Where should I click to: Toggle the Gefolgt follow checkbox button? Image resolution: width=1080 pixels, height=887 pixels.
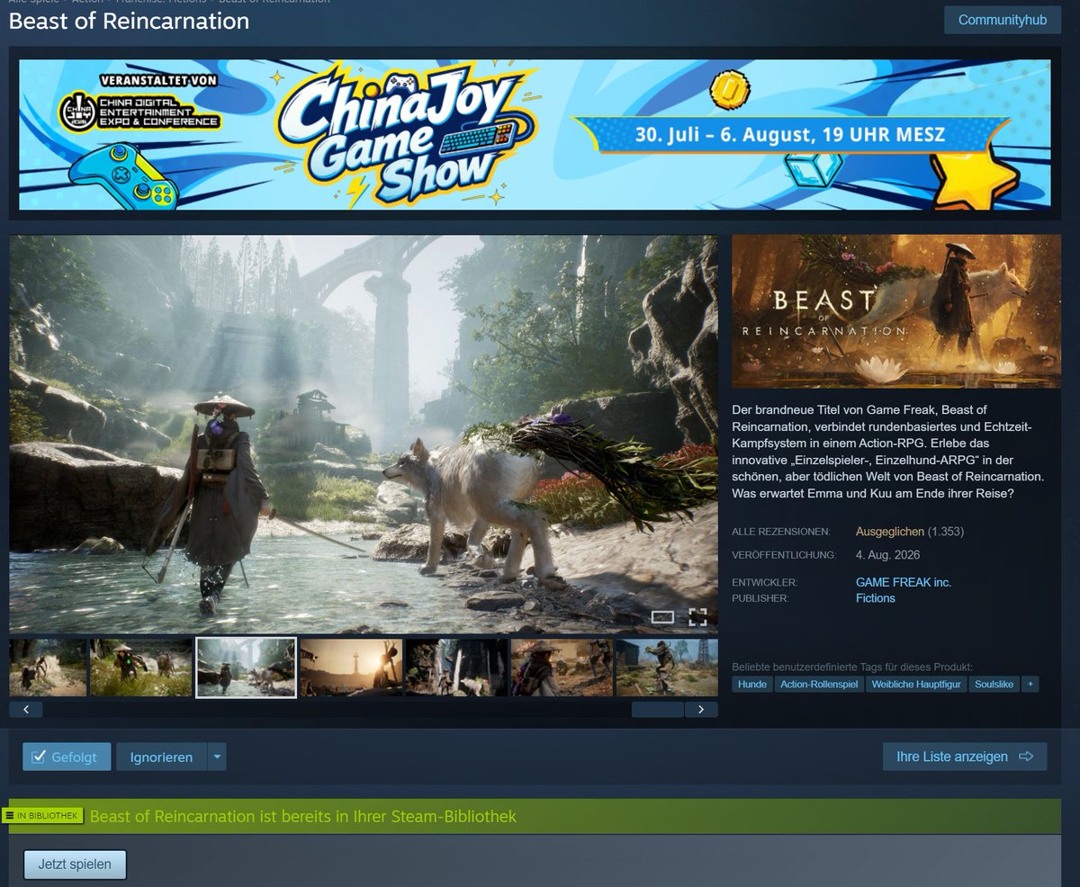(x=67, y=757)
